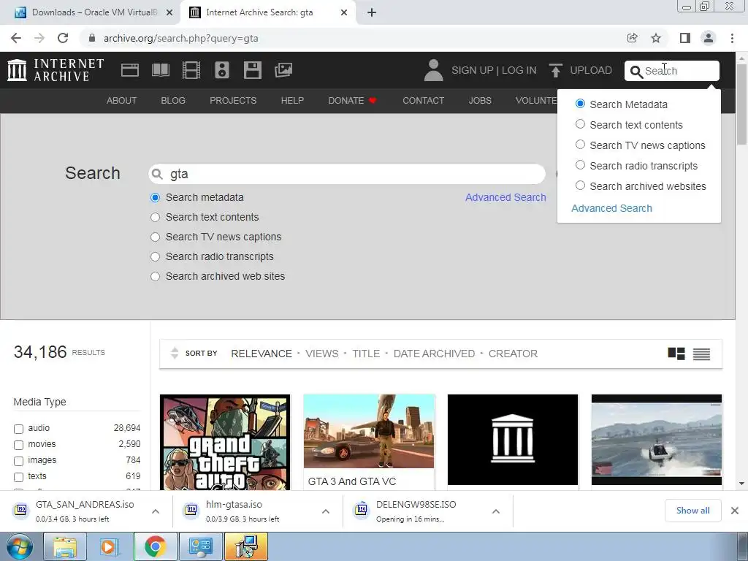Screen dimensions: 748x561
Task: Open the VirtualBox taskbar icon
Action: [x=201, y=546]
